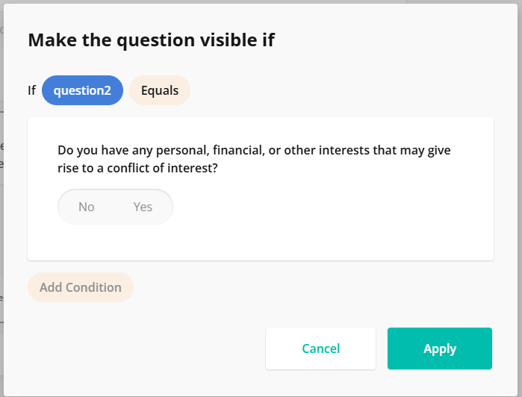Click the dimmed page right of the dialog
522x397 pixels.
click(x=519, y=224)
